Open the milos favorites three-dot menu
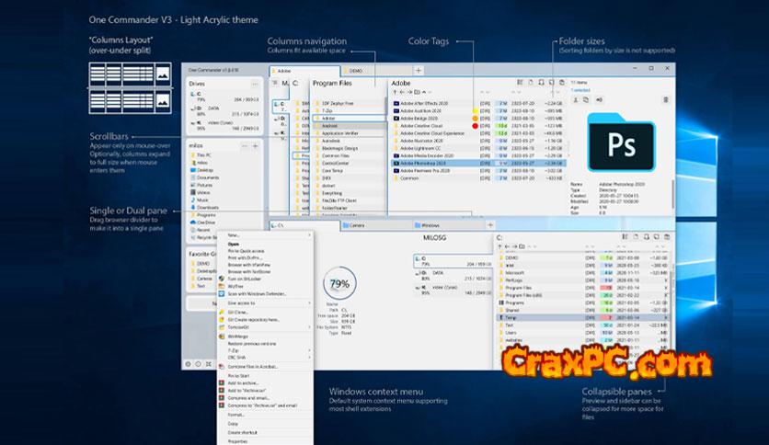The height and width of the screenshot is (445, 769). point(243,145)
